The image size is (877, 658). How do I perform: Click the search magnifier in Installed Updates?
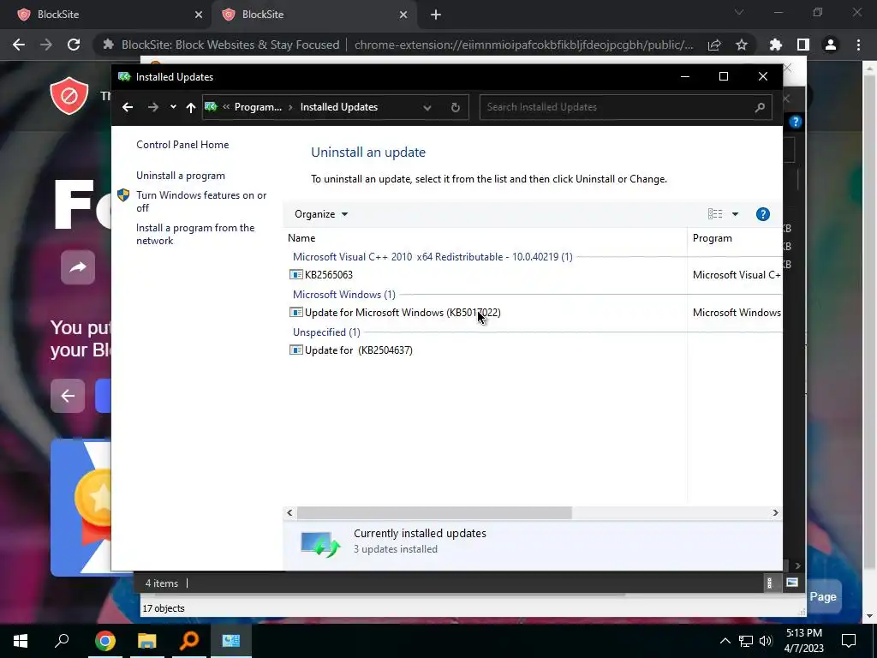[760, 107]
